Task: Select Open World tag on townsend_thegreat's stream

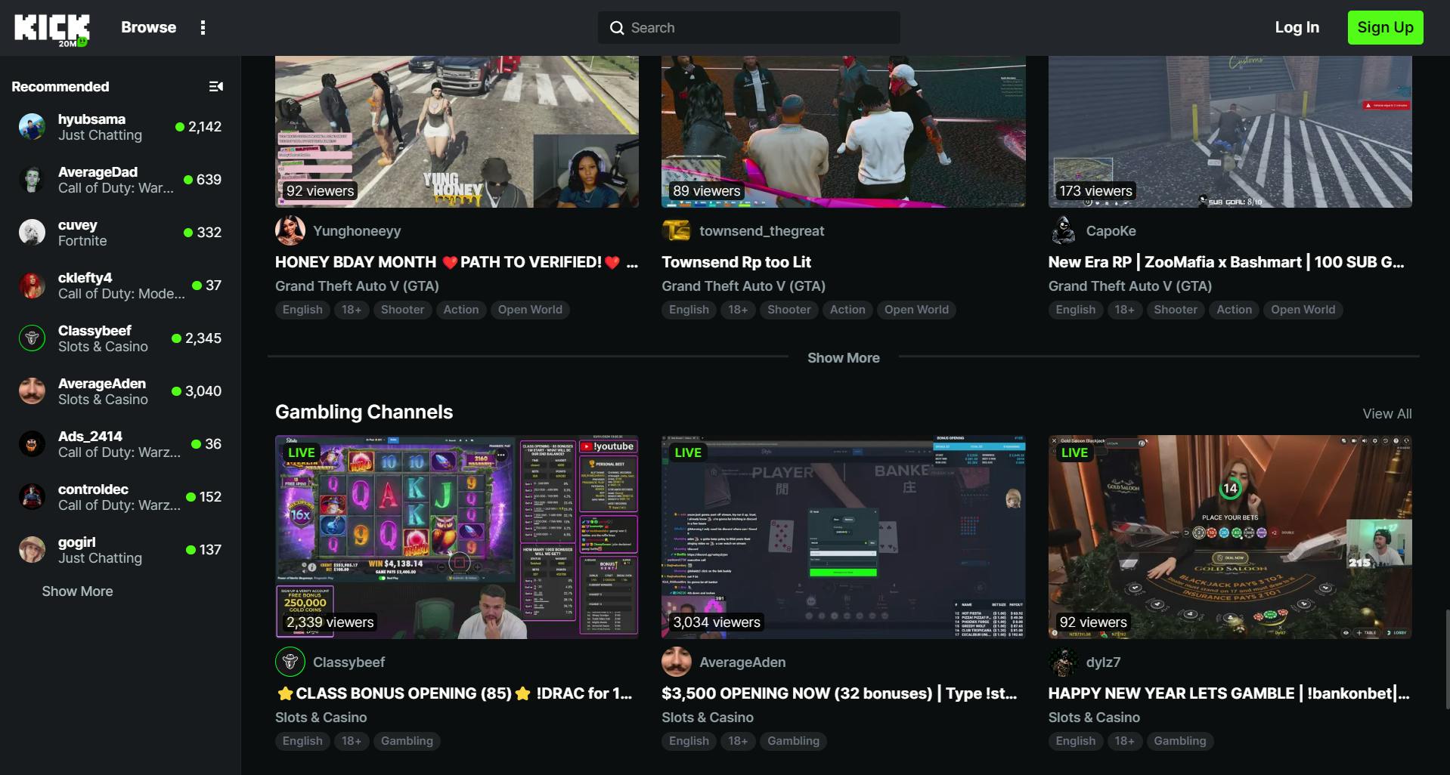Action: coord(916,310)
